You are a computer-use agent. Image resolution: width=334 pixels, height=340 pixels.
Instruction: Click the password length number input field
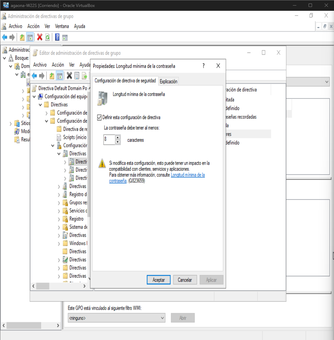click(x=109, y=140)
